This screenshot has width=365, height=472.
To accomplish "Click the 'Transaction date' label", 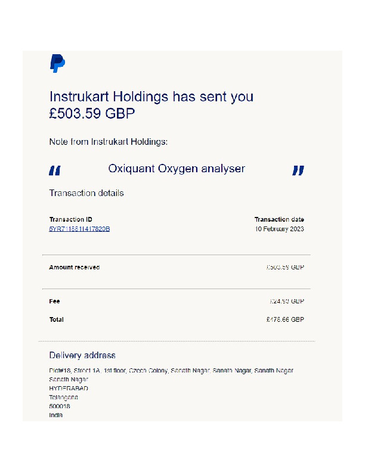I will click(279, 219).
